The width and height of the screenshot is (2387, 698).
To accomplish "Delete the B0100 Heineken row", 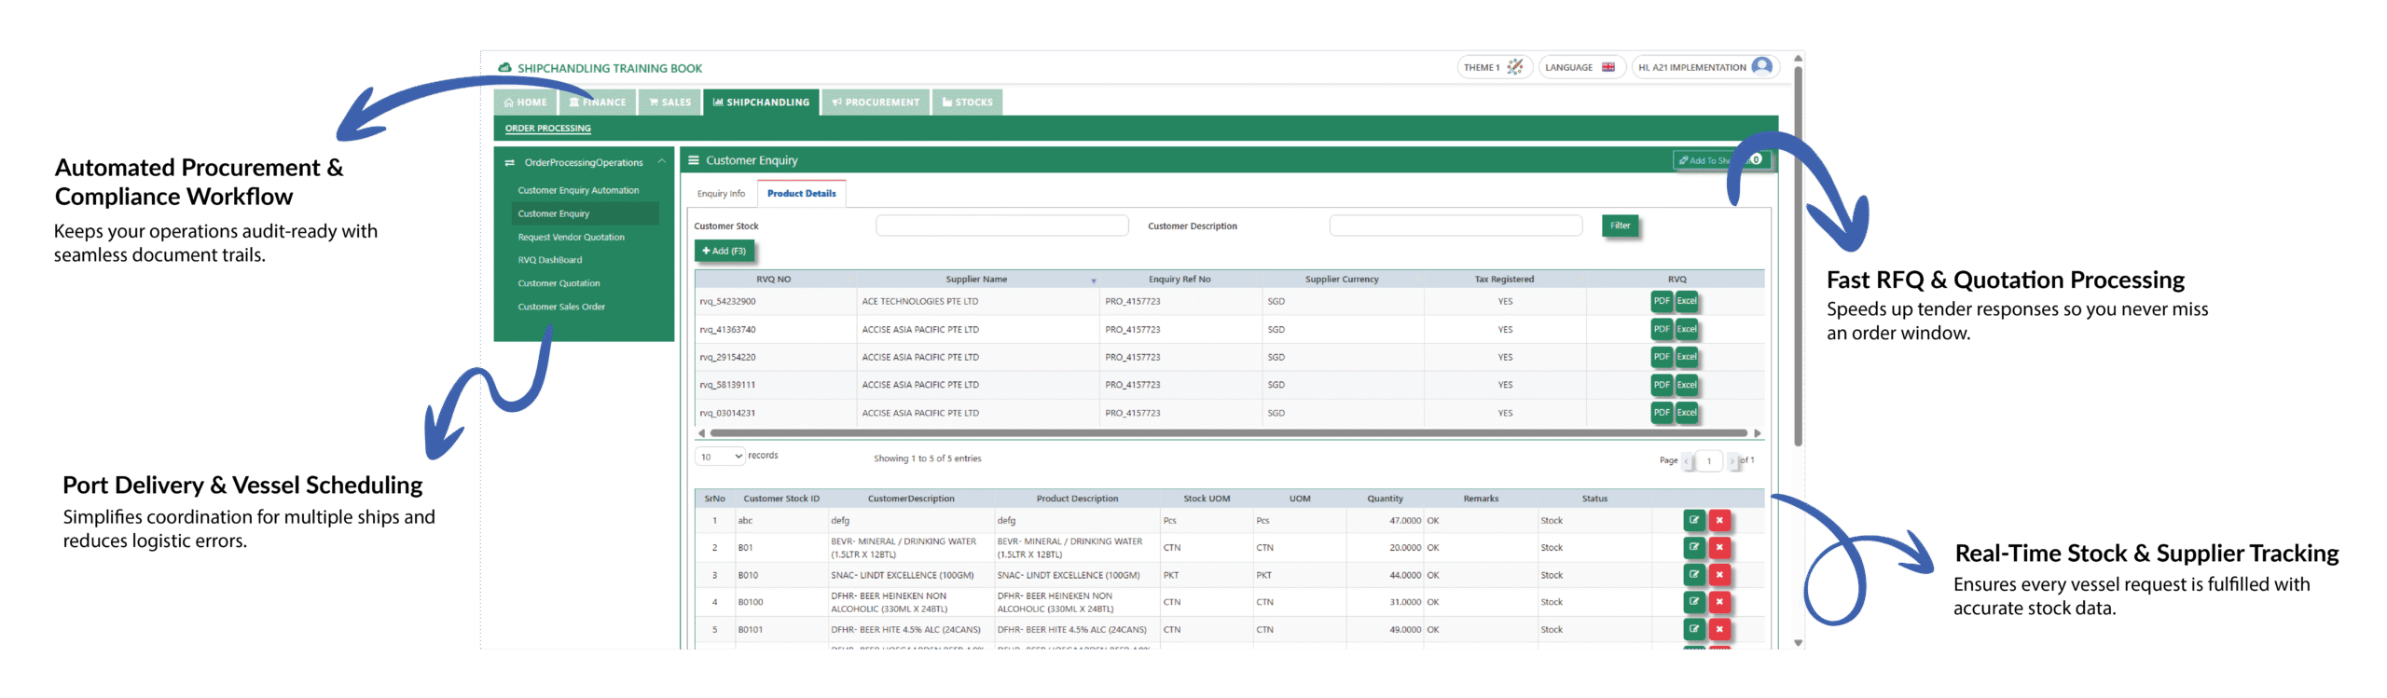I will pyautogui.click(x=1719, y=602).
